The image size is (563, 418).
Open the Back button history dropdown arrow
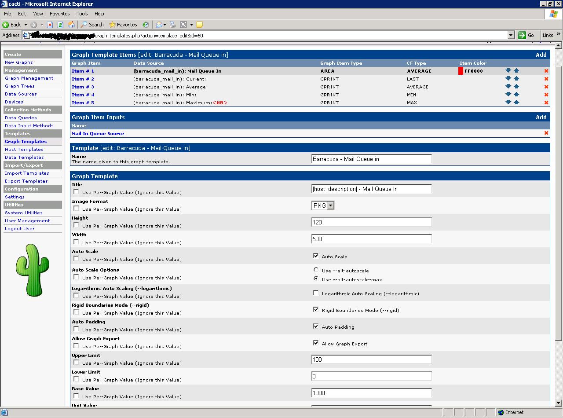pos(26,25)
